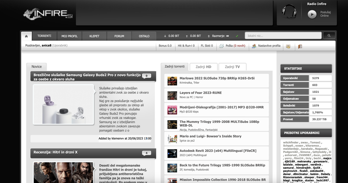Open comments bubble showing 4 on Hitri in drzni
This screenshot has width=348, height=183.
point(147,153)
